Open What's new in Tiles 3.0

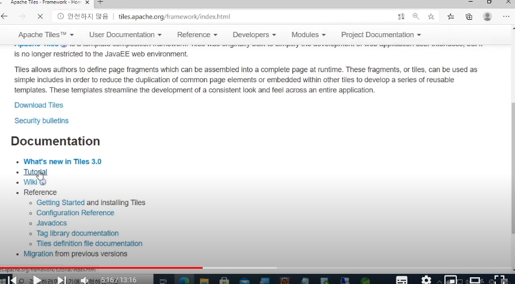[63, 162]
